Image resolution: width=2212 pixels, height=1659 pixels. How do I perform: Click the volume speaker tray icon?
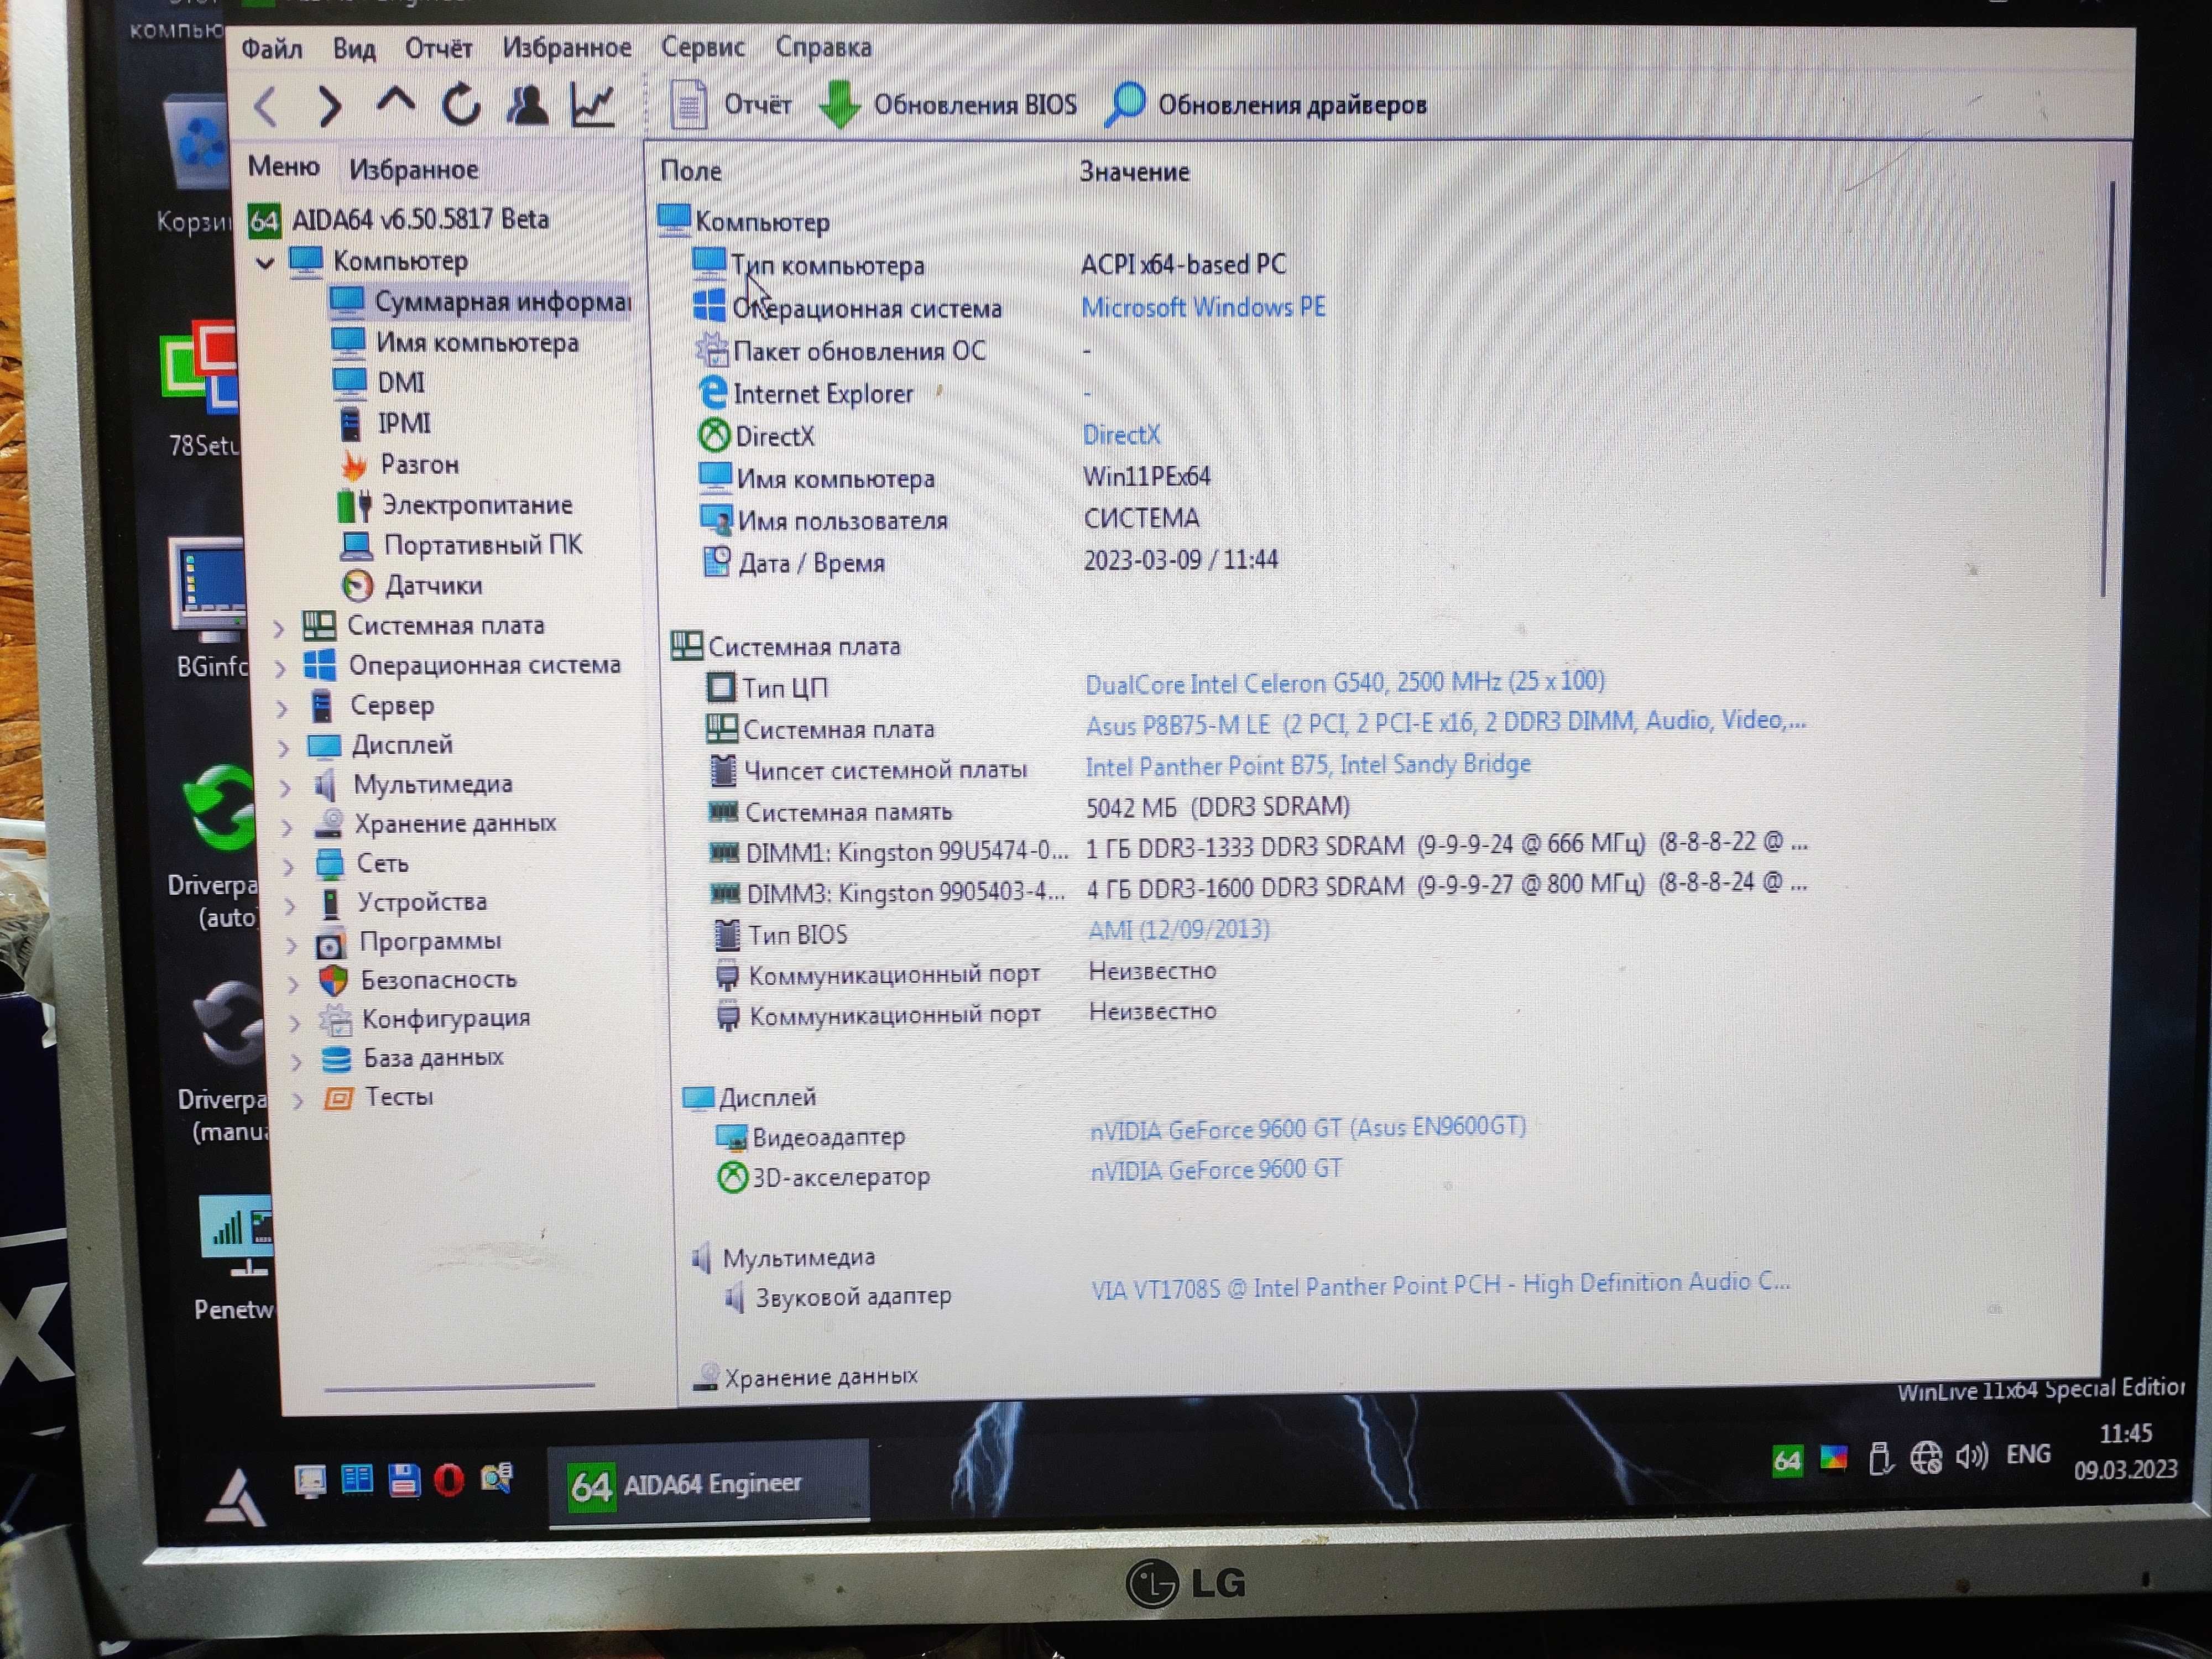[x=1972, y=1456]
